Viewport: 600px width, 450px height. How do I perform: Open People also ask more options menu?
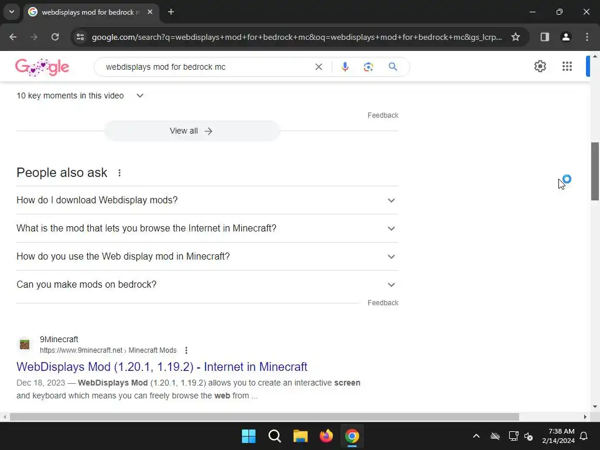120,173
